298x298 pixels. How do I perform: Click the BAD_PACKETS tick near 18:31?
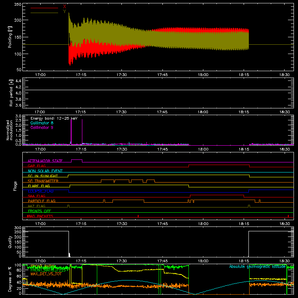(x=288, y=216)
